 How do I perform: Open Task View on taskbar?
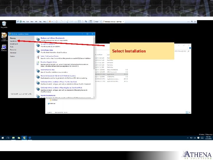coord(8,138)
